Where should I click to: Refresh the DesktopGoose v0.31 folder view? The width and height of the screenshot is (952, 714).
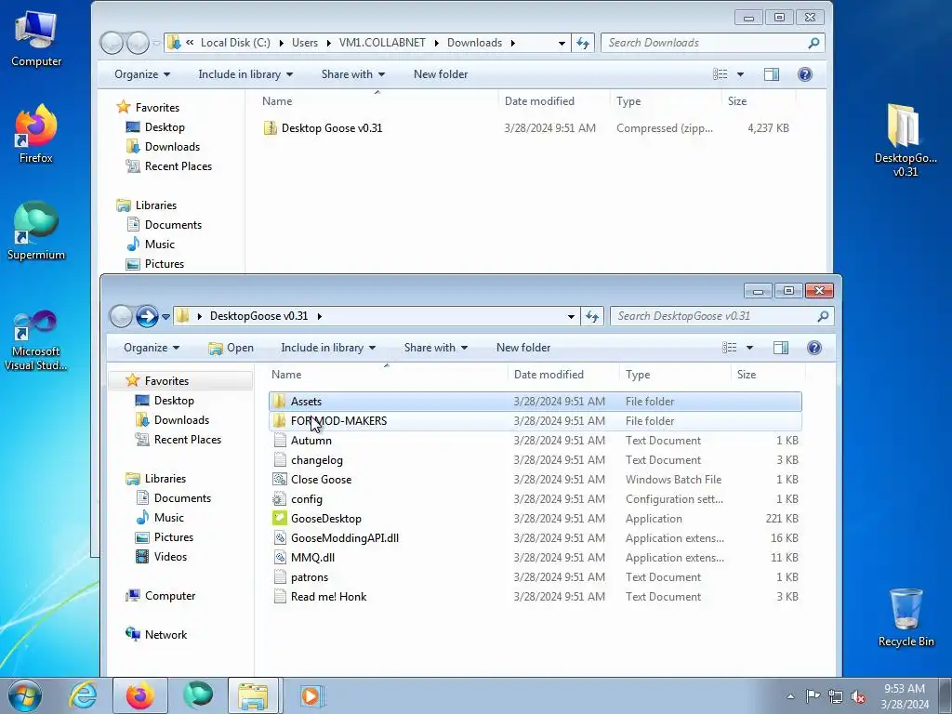[592, 316]
